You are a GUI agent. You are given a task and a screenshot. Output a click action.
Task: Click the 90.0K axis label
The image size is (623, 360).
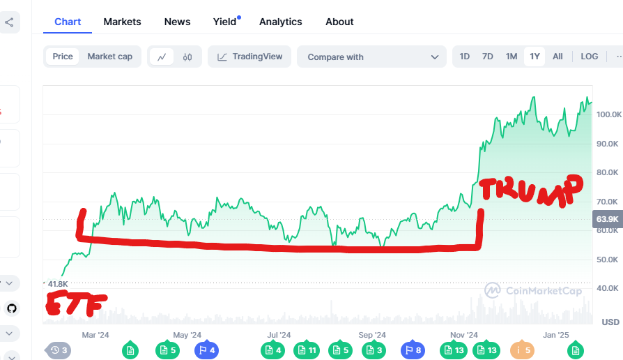coord(608,144)
